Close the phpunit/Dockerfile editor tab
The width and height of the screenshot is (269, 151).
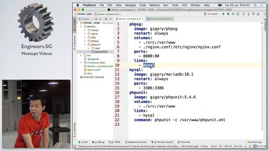[x=171, y=19]
